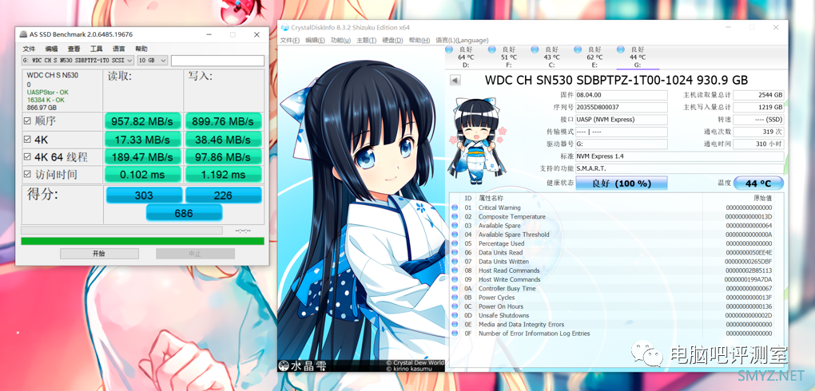
Task: Click the 原始值 column header
Action: 762,199
